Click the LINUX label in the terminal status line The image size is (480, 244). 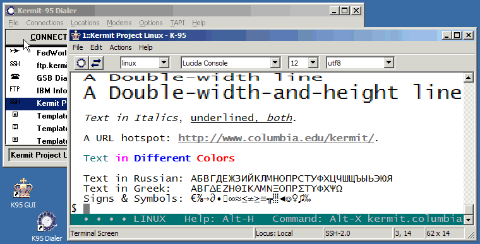point(150,219)
